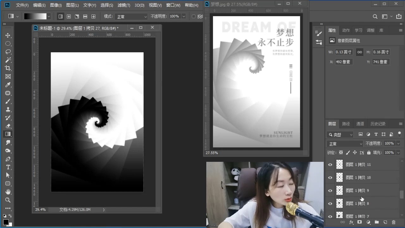Select the Path Selection tool
The width and height of the screenshot is (405, 228).
pyautogui.click(x=8, y=175)
